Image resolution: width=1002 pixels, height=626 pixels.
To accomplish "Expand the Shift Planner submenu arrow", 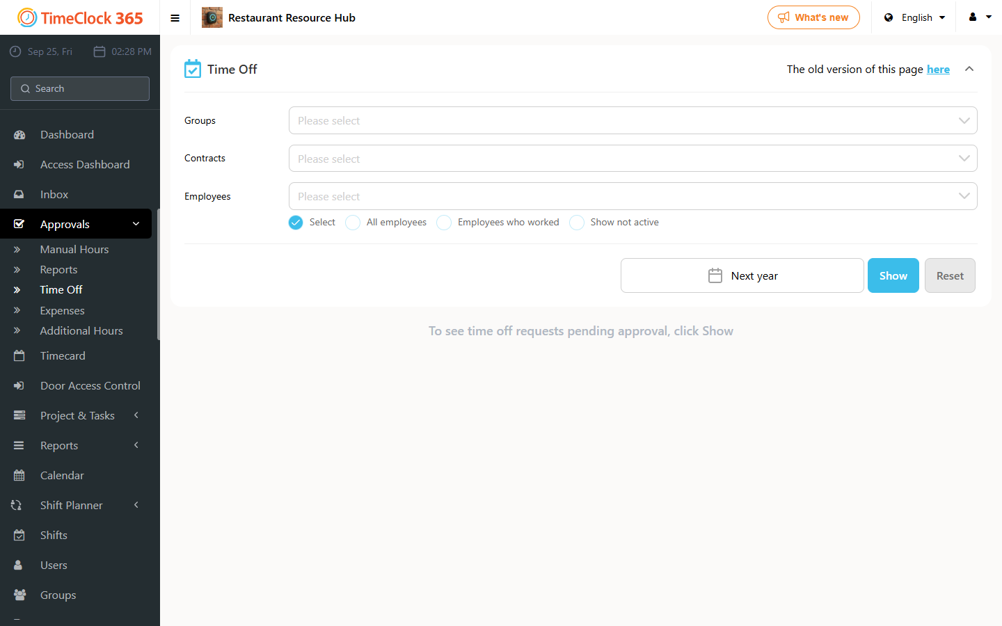I will tap(136, 505).
